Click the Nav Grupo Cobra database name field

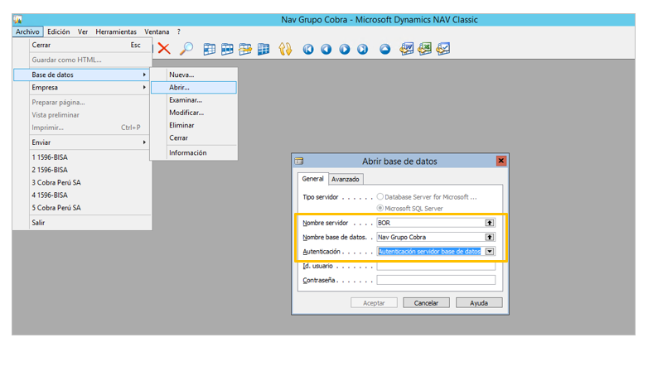[436, 237]
